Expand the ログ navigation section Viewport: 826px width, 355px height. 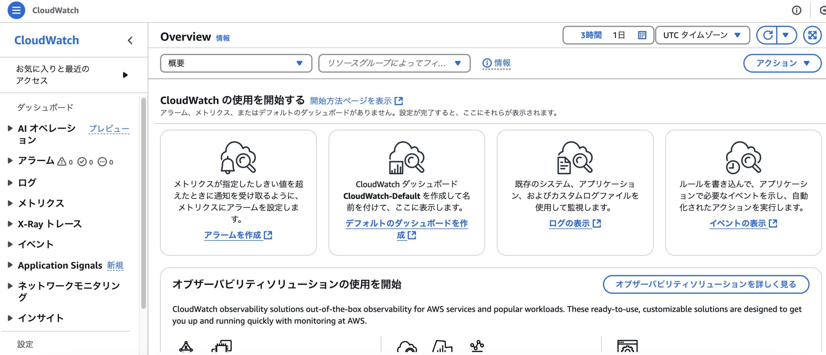point(10,183)
